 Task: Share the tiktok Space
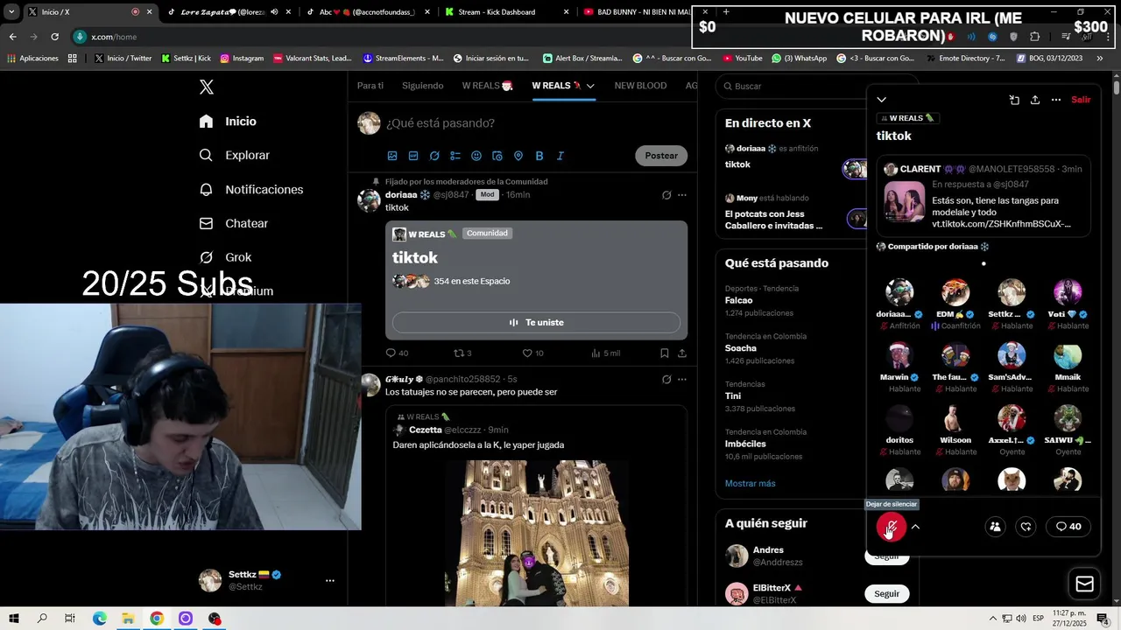click(x=1035, y=100)
